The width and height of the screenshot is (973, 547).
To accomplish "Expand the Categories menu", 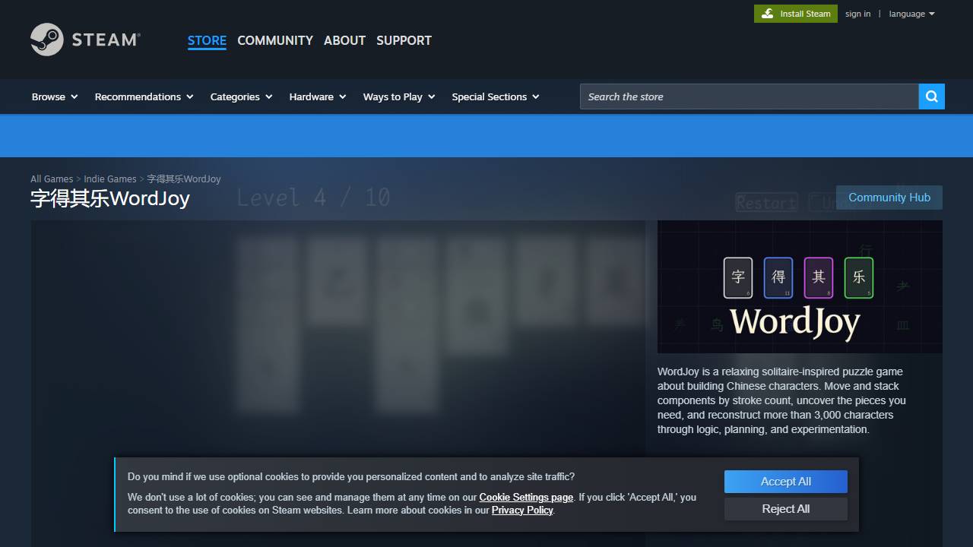I will [241, 96].
